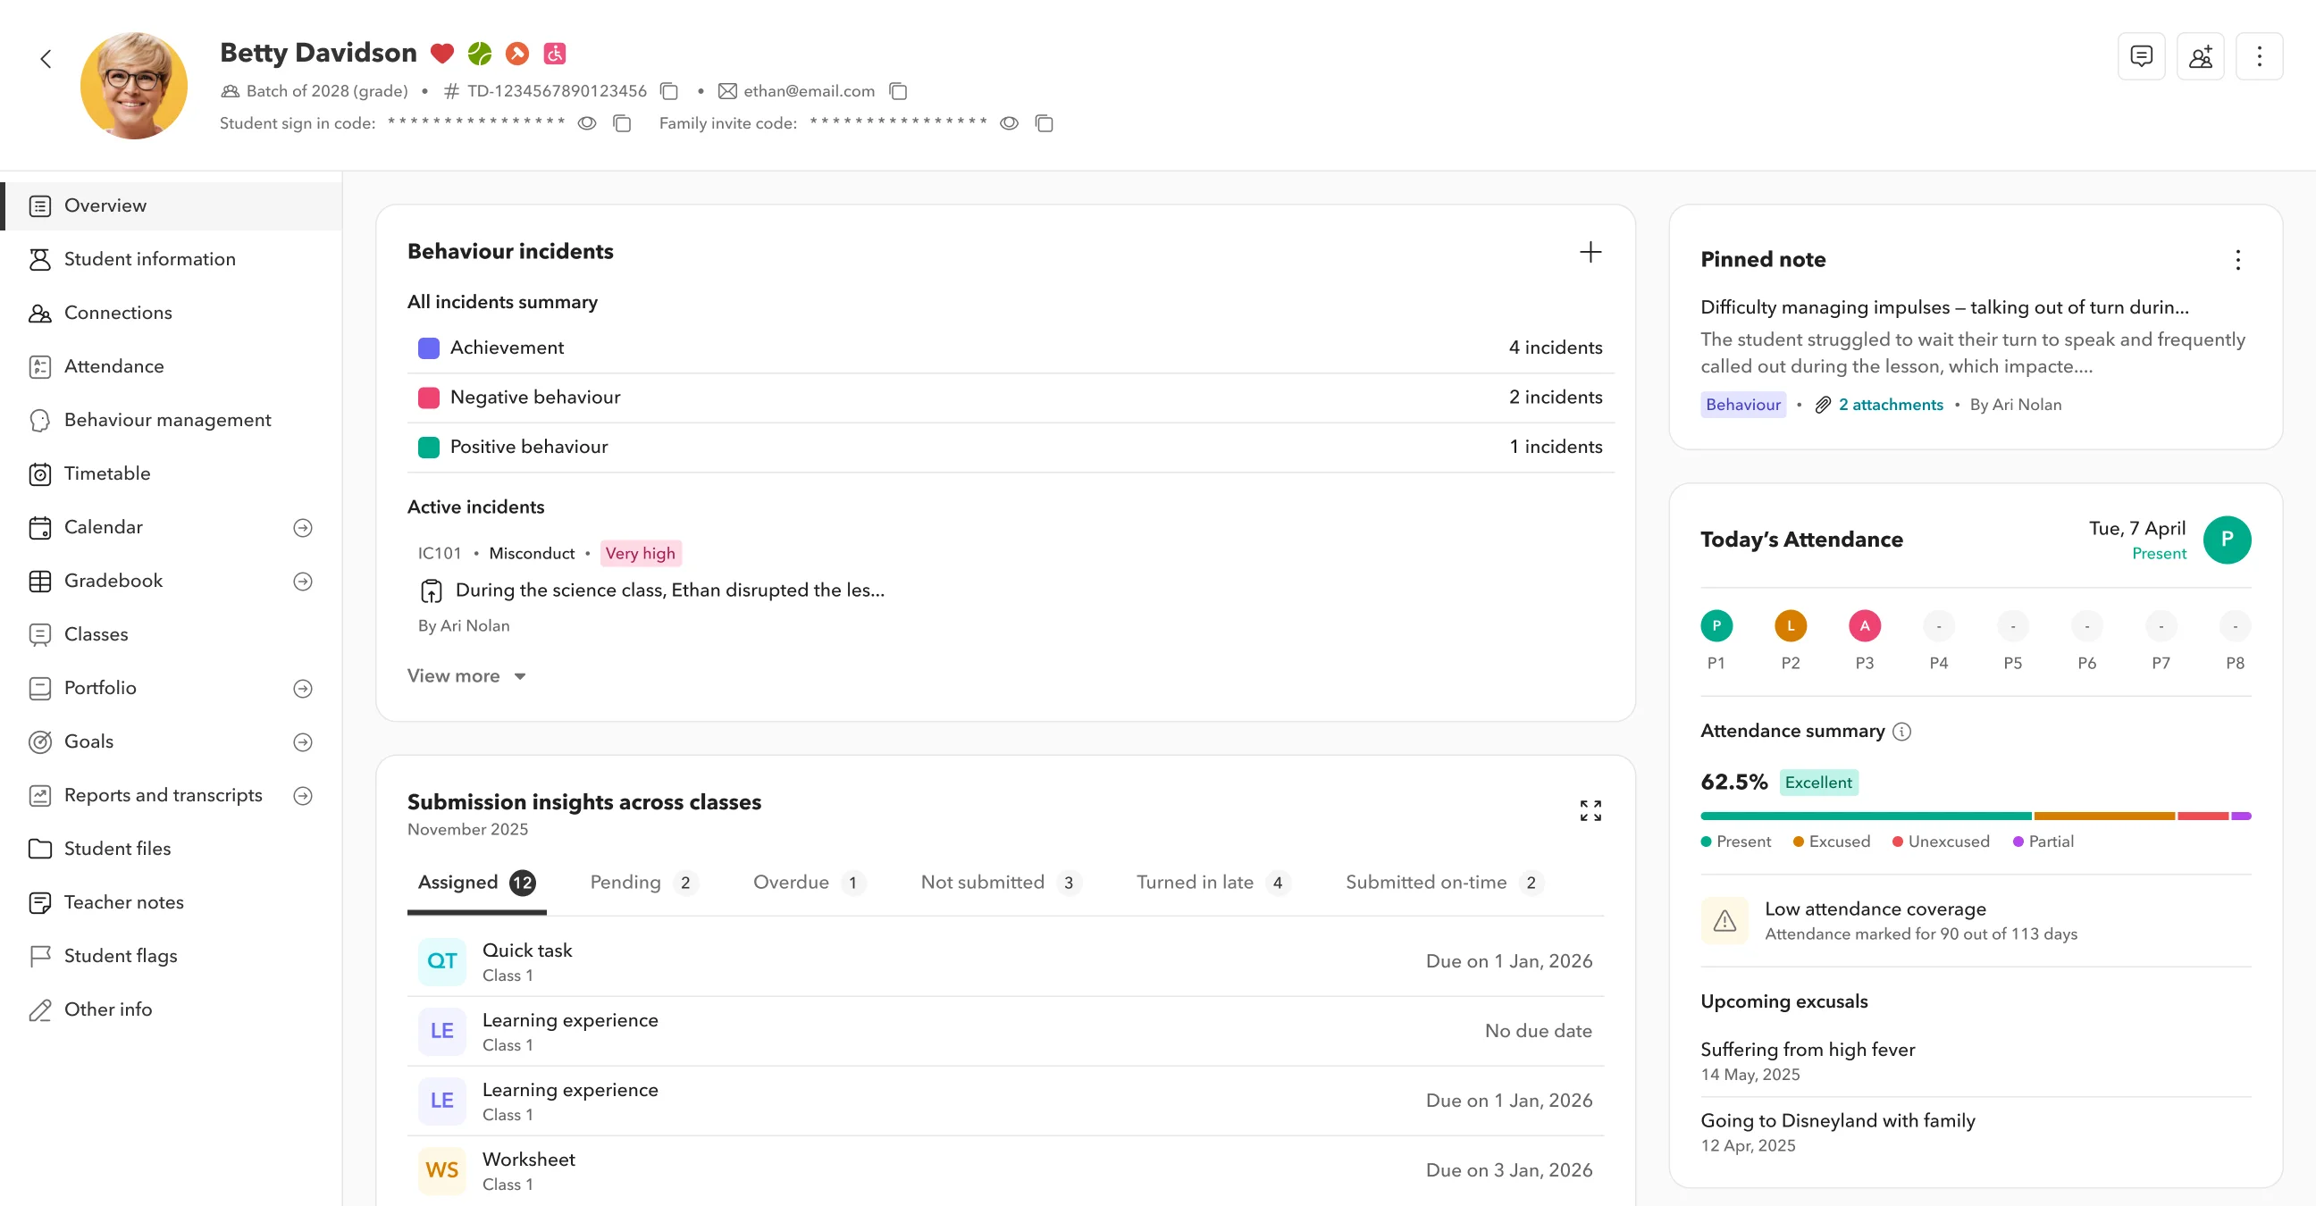Reveal the family invite code
Viewport: 2316px width, 1206px height.
[1008, 123]
